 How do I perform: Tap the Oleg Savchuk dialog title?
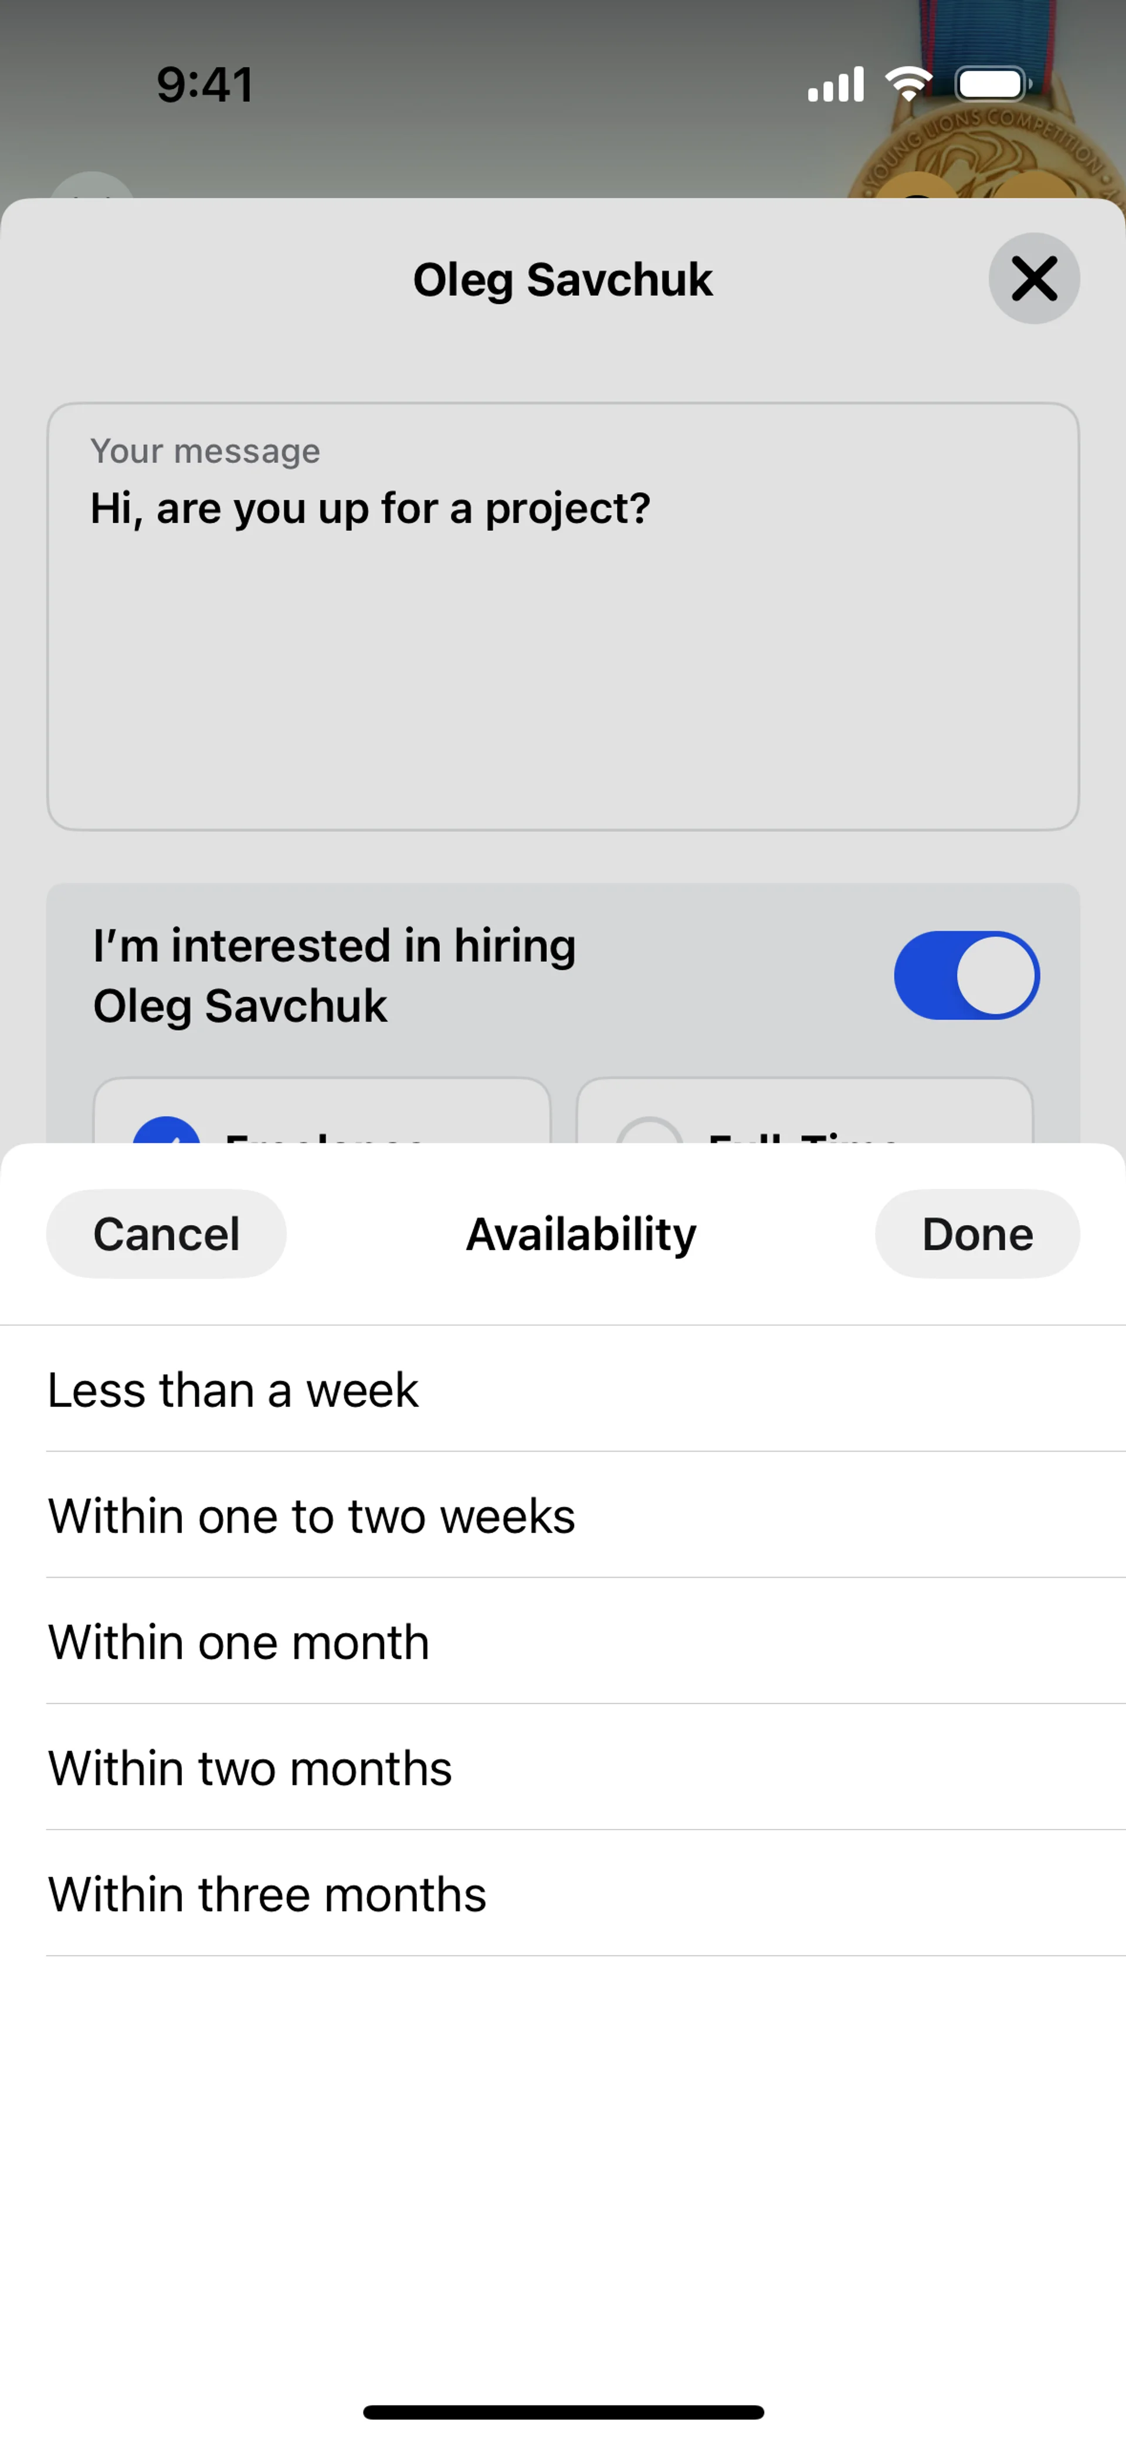(562, 280)
